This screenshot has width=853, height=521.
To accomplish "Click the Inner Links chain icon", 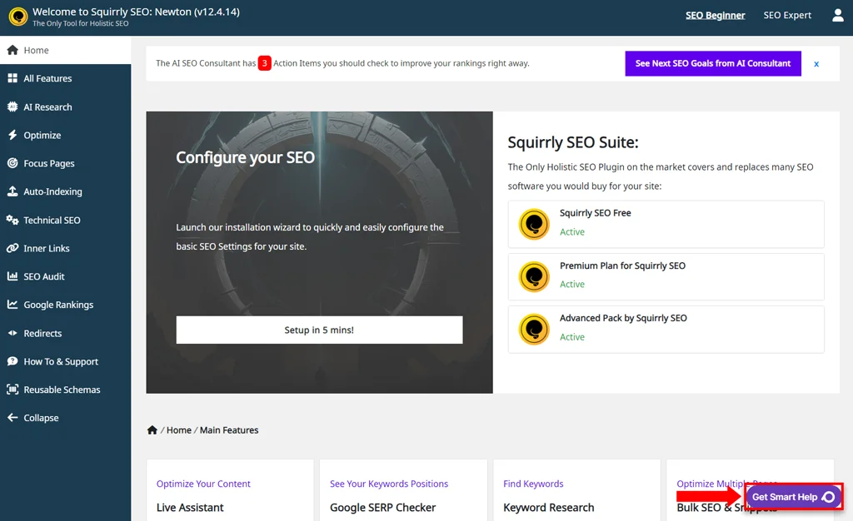I will coord(12,248).
